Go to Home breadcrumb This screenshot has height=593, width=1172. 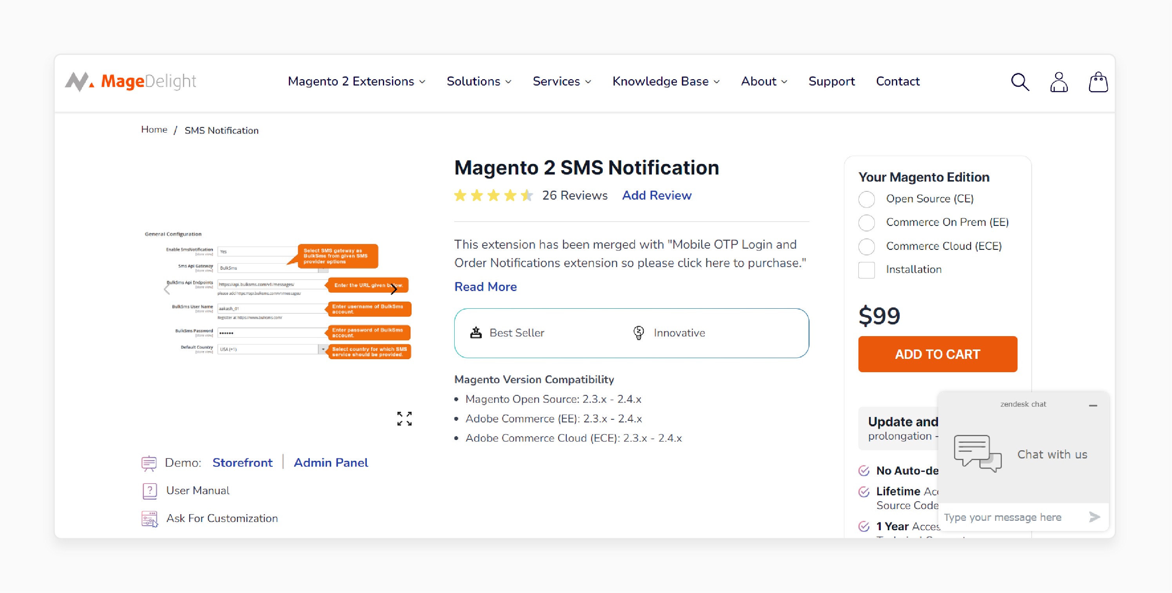(x=154, y=130)
